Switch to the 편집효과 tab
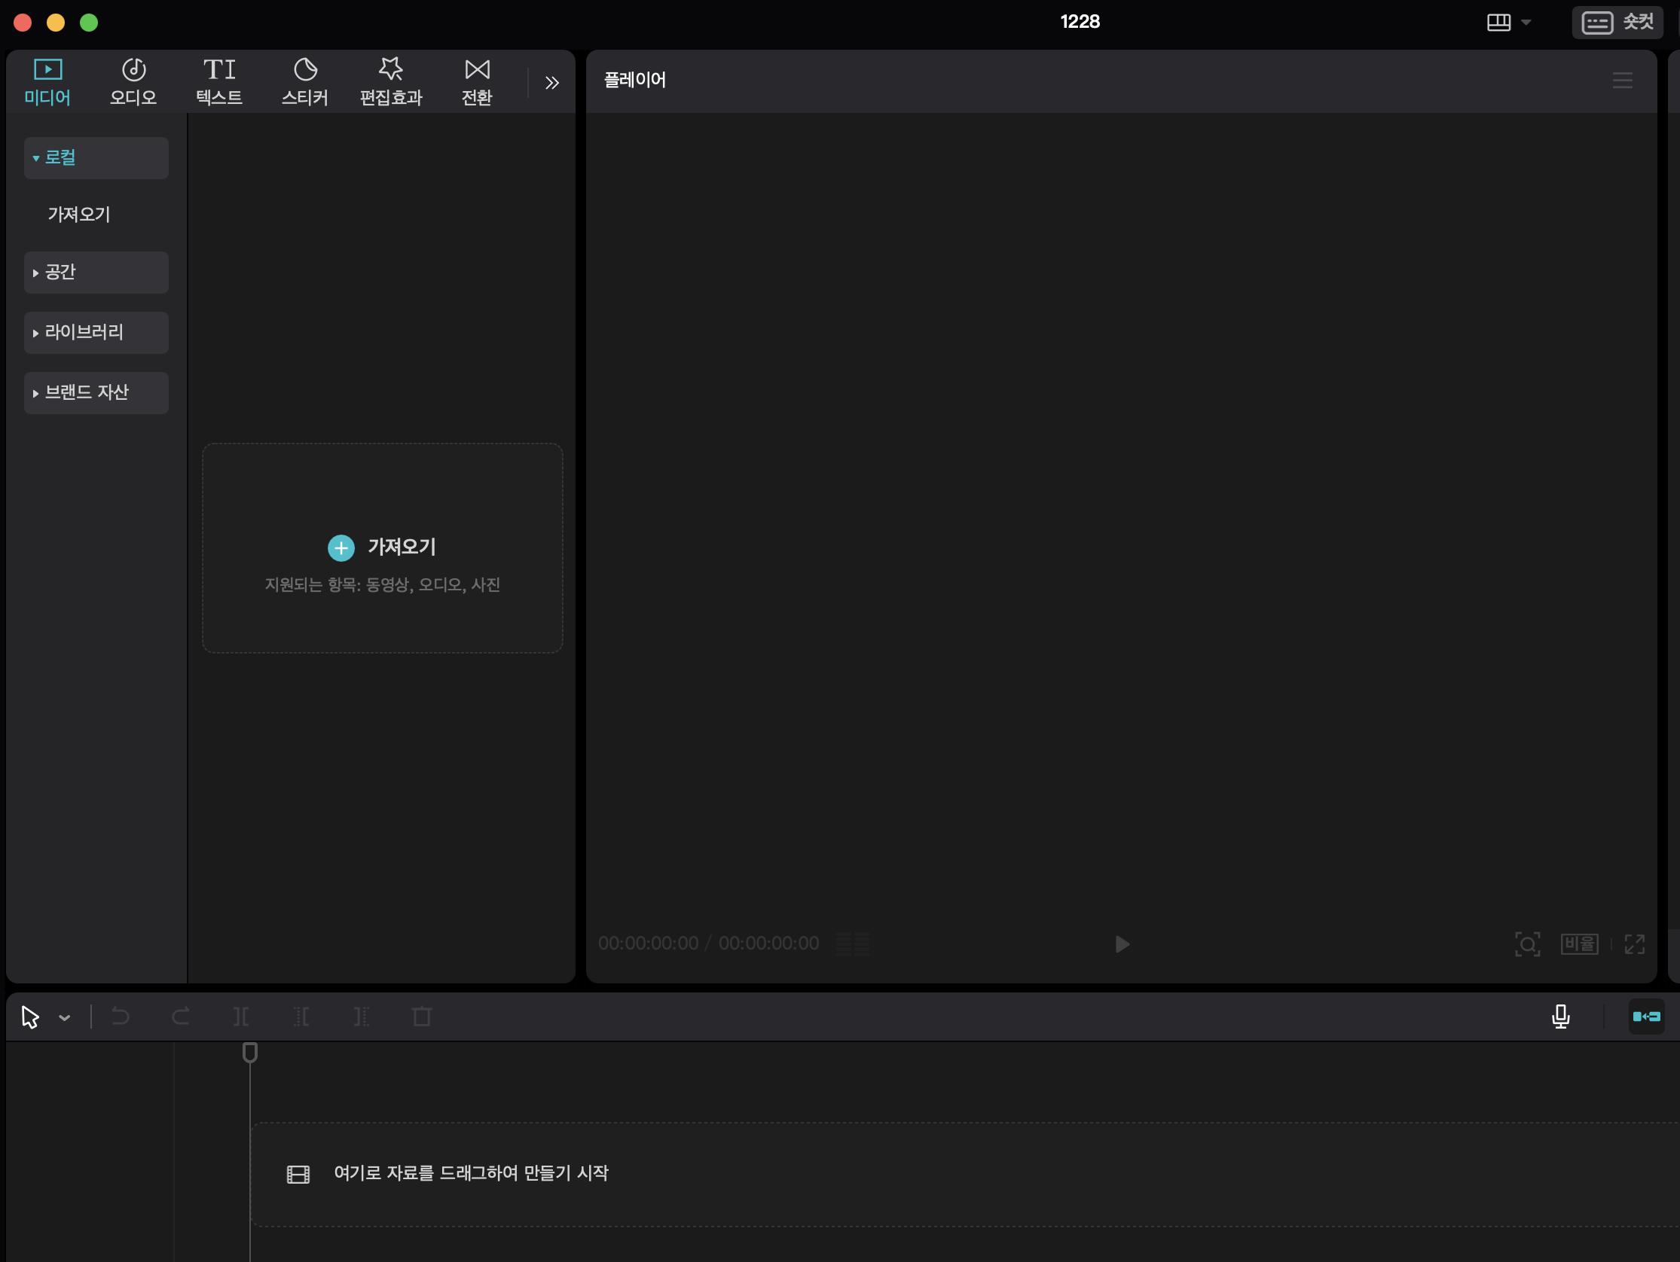This screenshot has height=1262, width=1680. (390, 82)
